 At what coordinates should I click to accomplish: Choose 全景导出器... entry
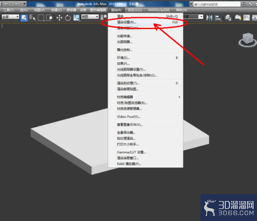[x=145, y=132]
